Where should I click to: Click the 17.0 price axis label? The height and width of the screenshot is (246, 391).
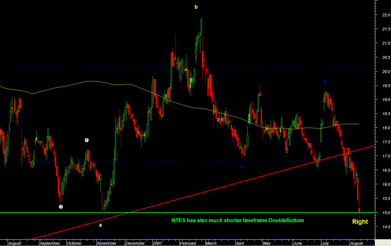386,156
